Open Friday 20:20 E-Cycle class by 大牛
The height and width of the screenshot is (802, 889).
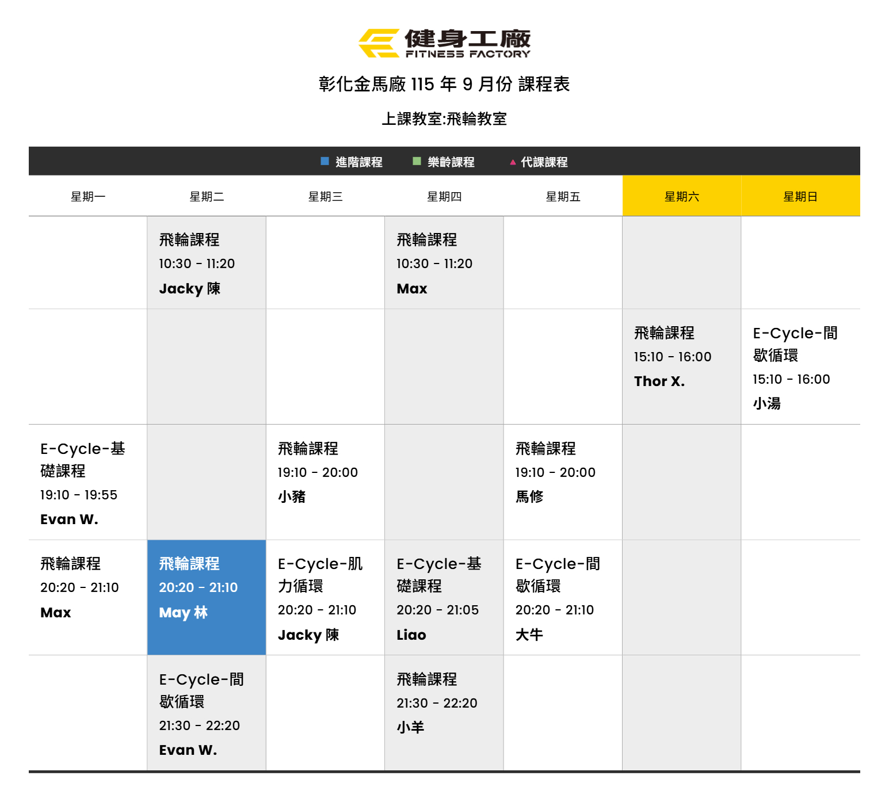click(563, 597)
